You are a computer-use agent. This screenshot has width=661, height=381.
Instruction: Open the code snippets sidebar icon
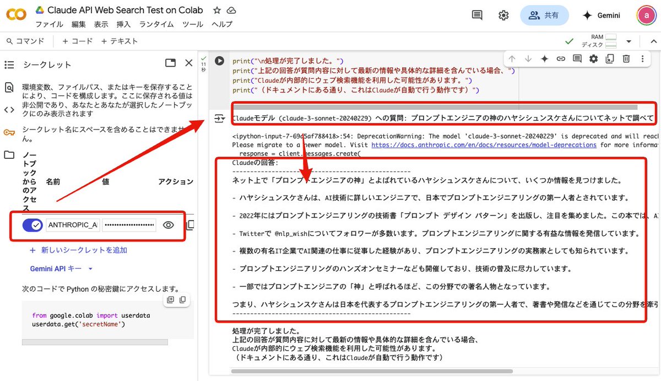(x=9, y=110)
